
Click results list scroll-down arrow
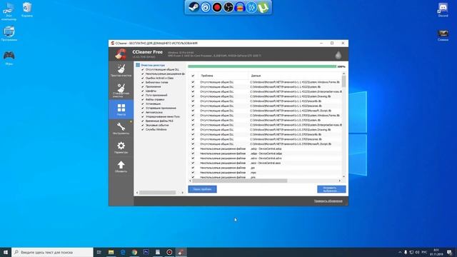pyautogui.click(x=344, y=176)
